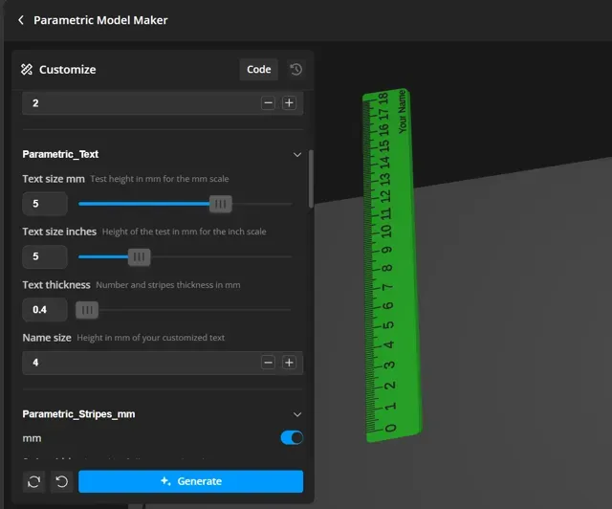Click the Text thickness 0.4 field
This screenshot has width=612, height=509.
click(x=45, y=310)
